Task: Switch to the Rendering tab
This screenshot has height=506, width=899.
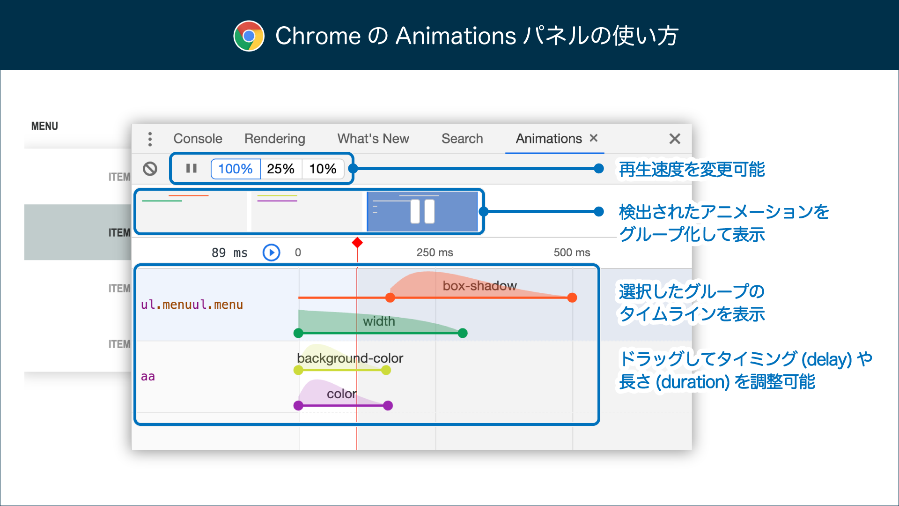Action: pyautogui.click(x=275, y=139)
